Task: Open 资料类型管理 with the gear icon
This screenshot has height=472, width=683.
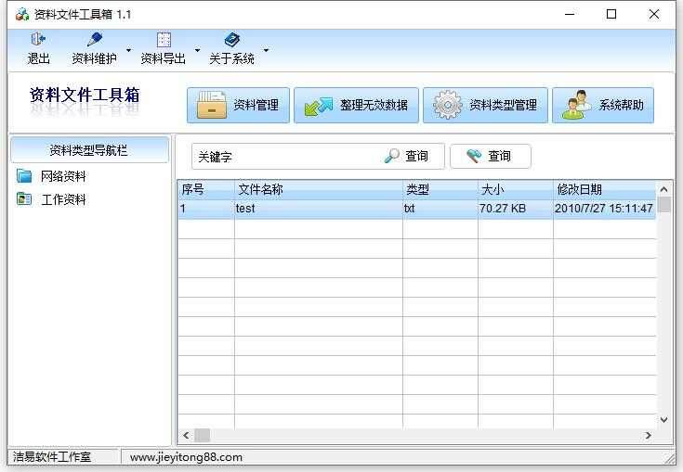Action: (x=485, y=105)
